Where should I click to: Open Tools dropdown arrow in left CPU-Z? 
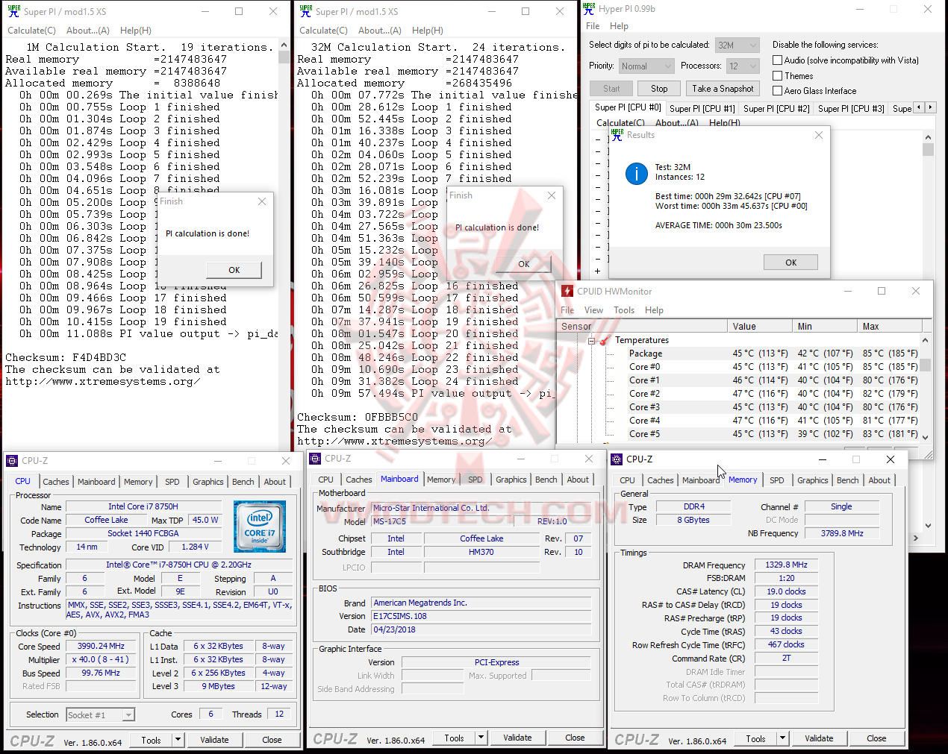tap(178, 740)
